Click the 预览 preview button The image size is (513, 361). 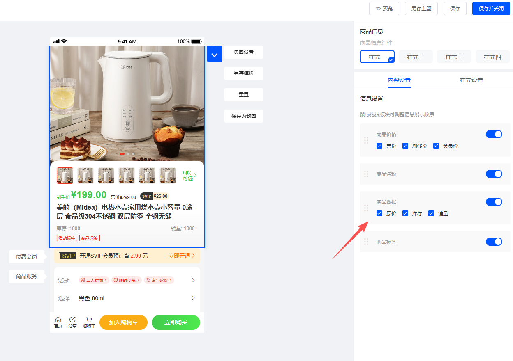(384, 9)
